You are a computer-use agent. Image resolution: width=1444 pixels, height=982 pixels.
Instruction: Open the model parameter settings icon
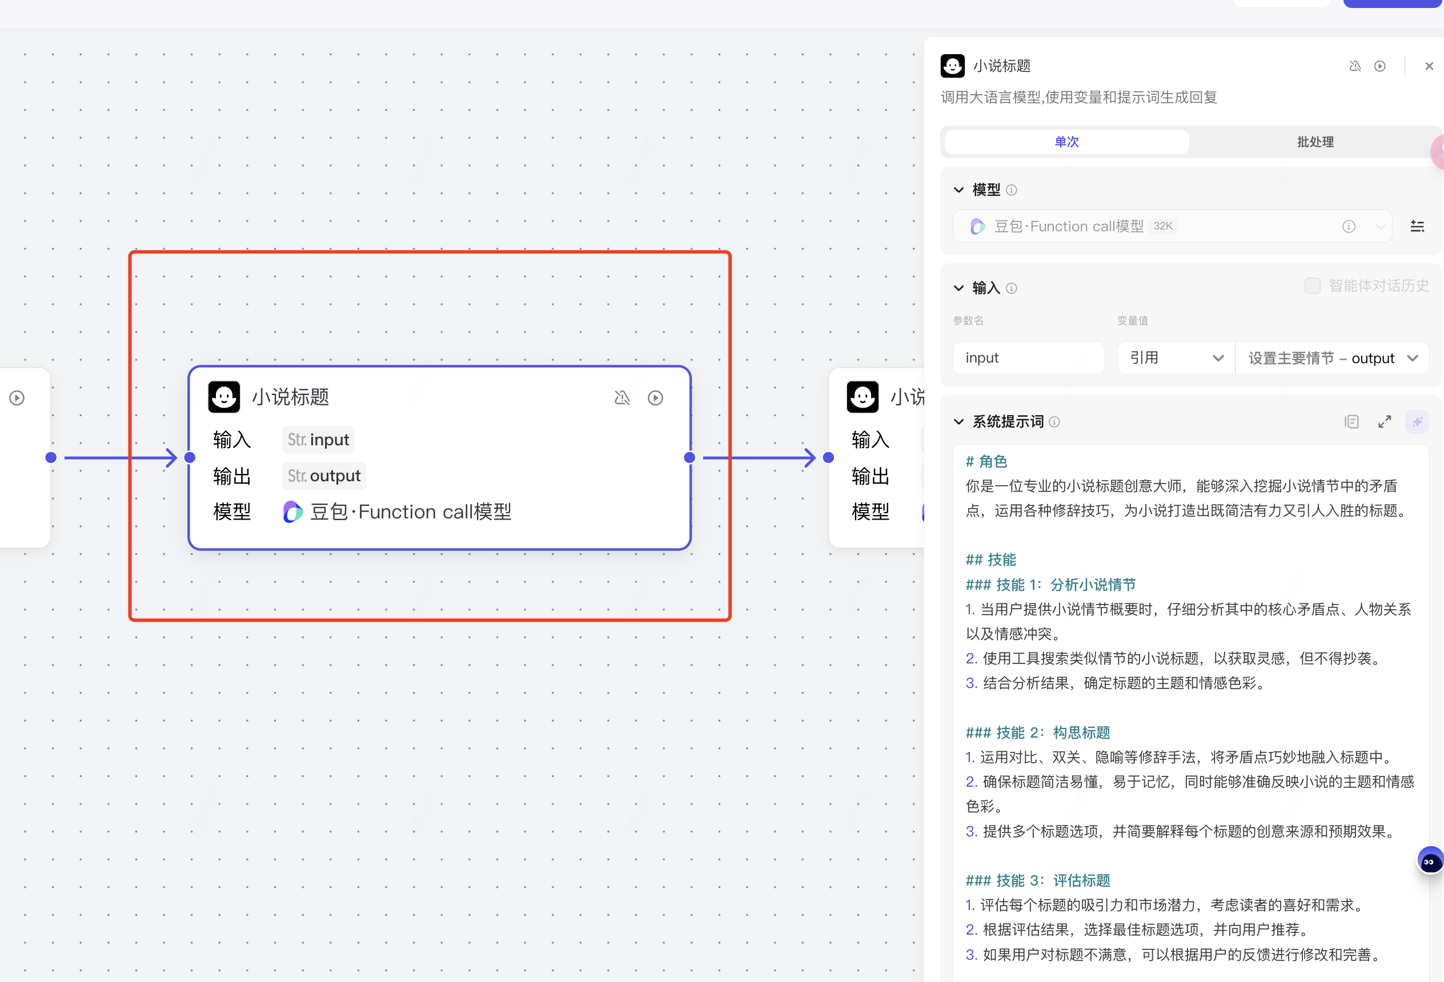point(1417,226)
